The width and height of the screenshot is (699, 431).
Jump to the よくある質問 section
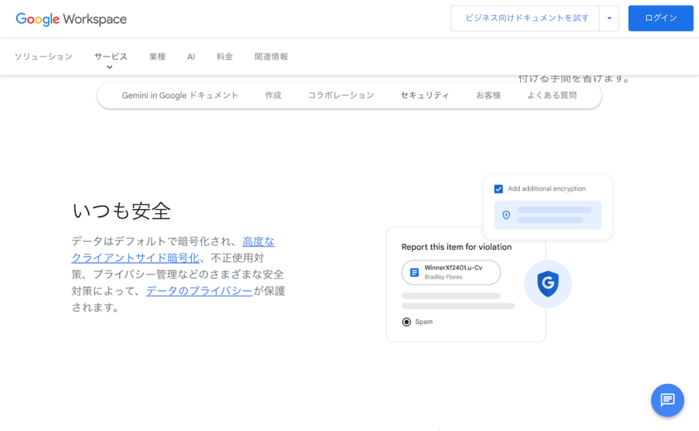pyautogui.click(x=552, y=95)
